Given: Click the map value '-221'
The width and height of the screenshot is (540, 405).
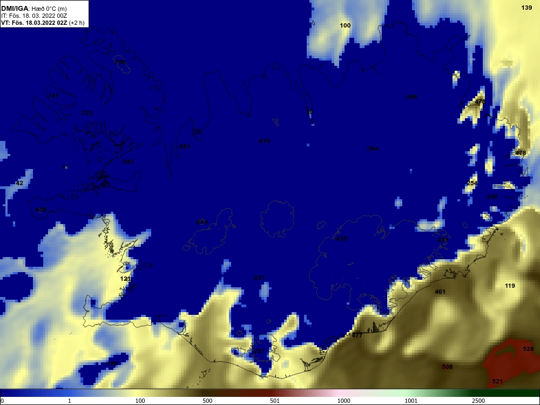Looking at the screenshot, I should [258, 278].
